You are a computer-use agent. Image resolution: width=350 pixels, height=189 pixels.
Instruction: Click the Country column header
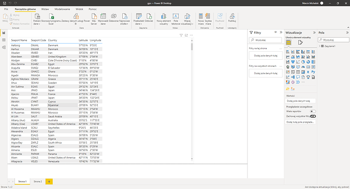pos(52,41)
